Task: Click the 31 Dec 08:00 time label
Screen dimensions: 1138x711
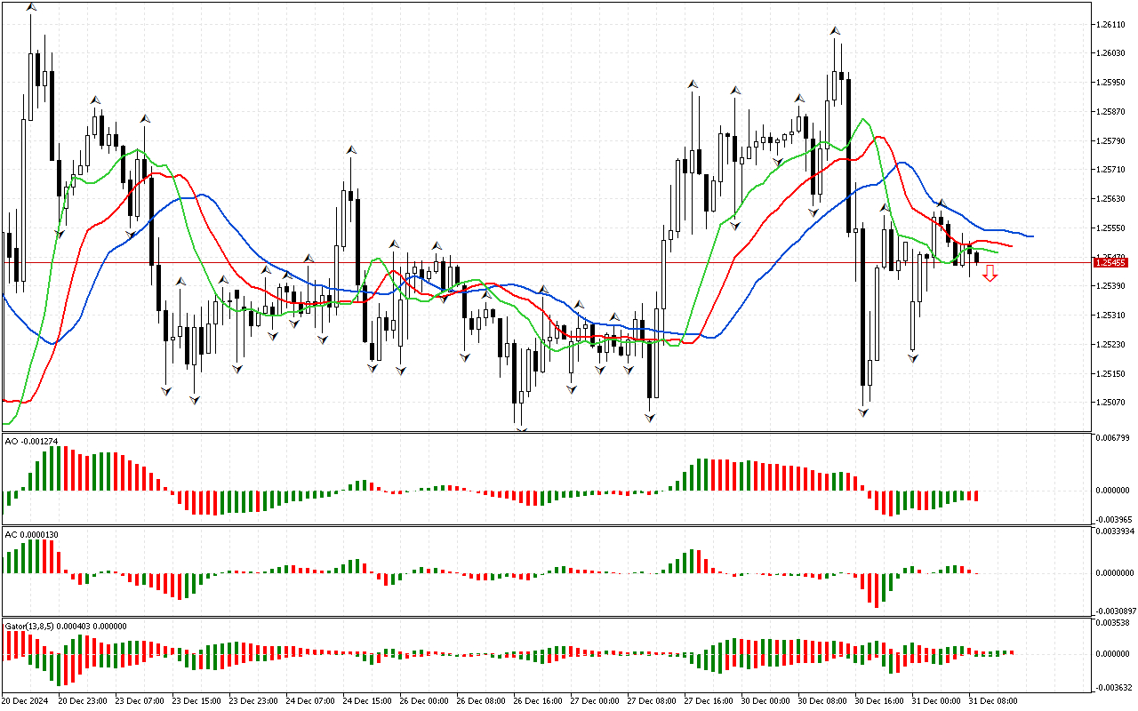Action: 993,701
